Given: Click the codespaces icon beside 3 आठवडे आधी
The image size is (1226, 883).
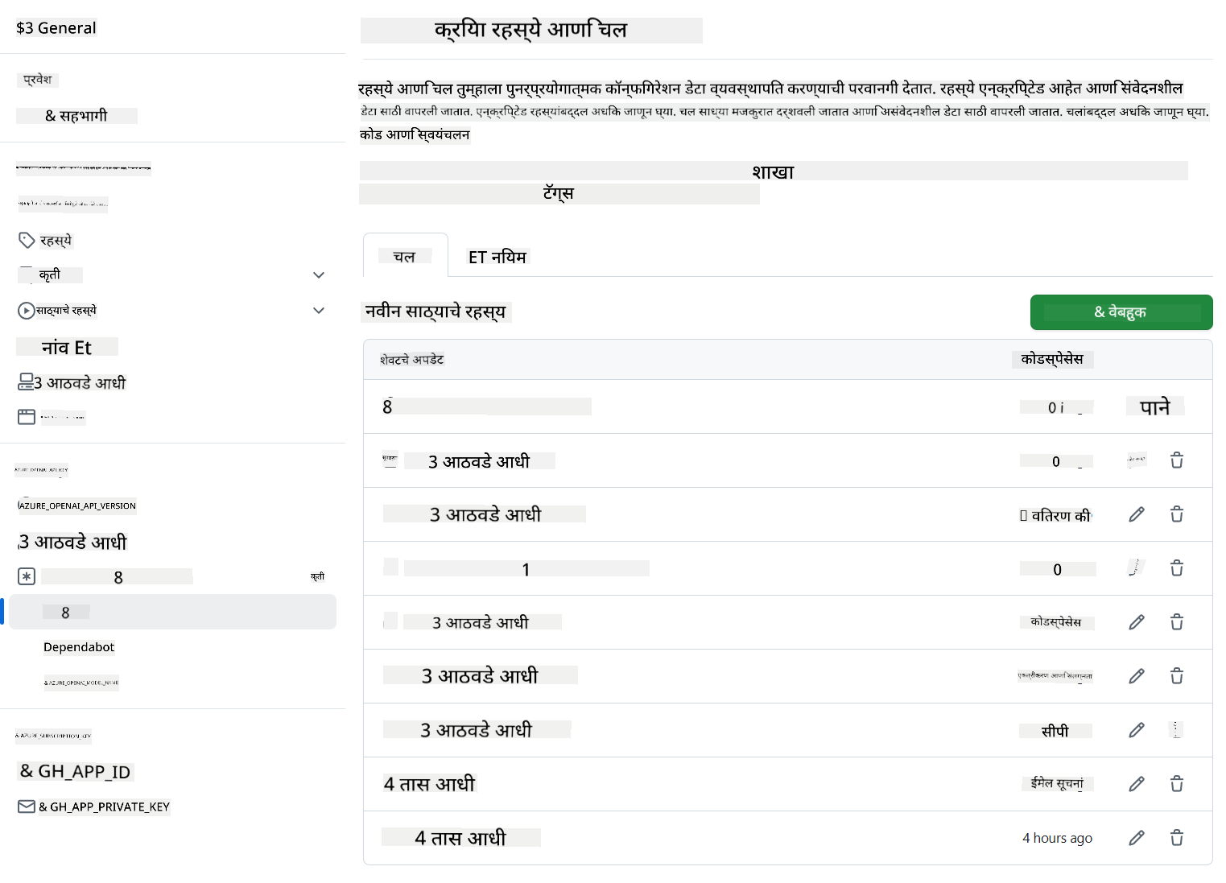Looking at the screenshot, I should 26,382.
